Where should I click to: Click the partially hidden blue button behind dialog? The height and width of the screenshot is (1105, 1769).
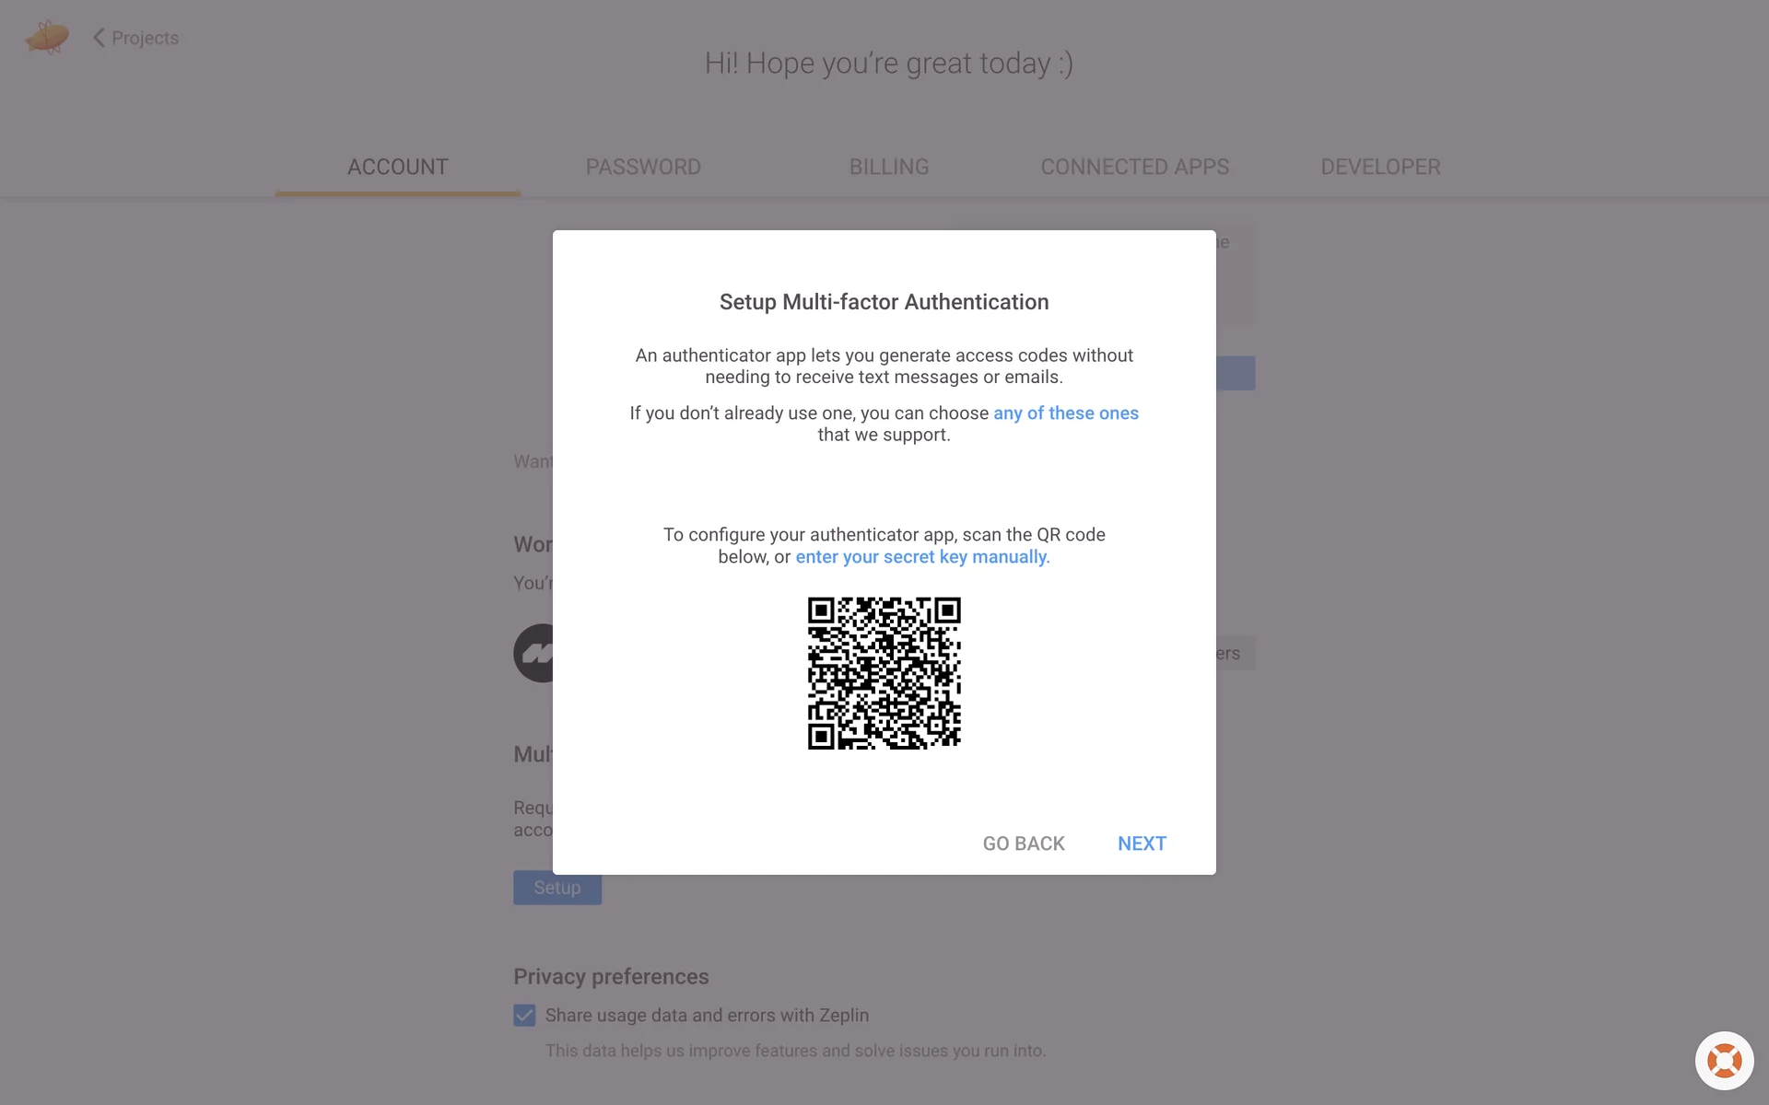pos(1236,373)
